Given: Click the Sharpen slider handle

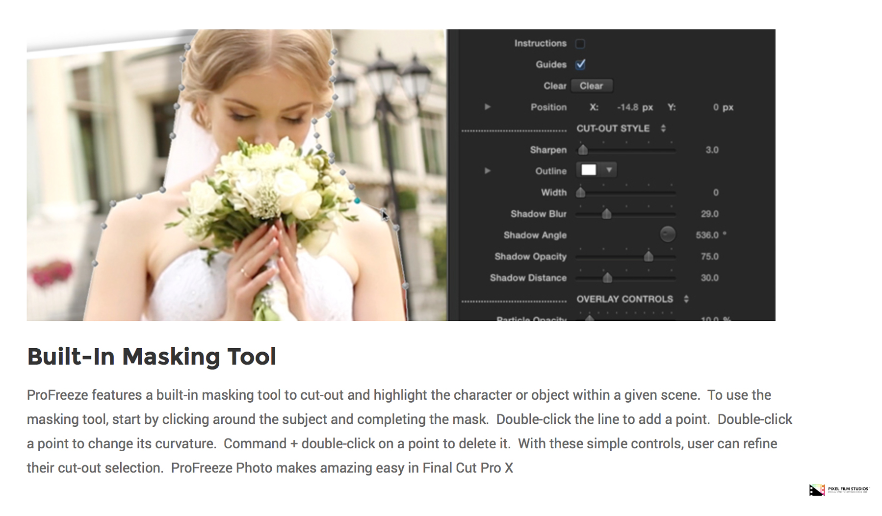Looking at the screenshot, I should tap(583, 150).
